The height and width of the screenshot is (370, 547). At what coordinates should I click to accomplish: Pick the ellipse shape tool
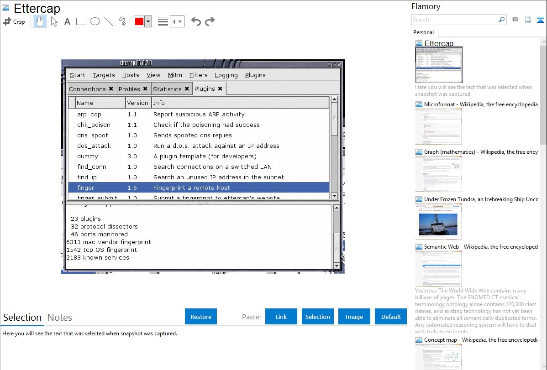click(95, 21)
